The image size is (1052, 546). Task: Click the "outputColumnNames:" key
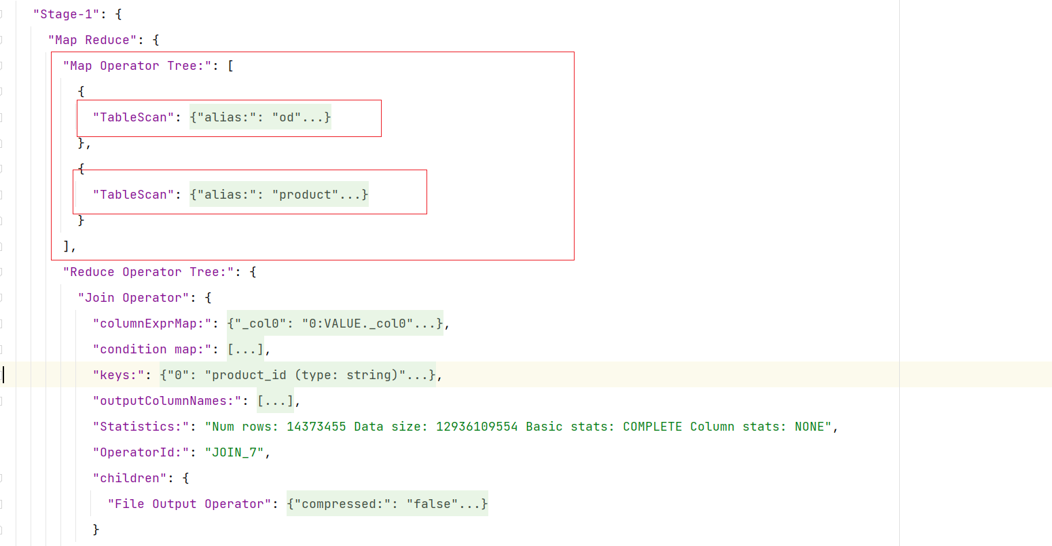point(167,401)
